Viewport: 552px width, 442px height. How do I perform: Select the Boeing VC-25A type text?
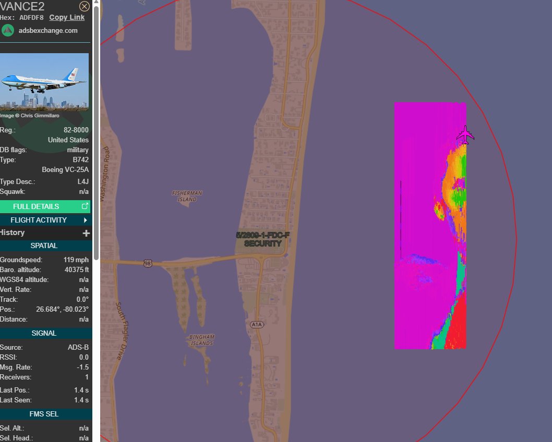click(x=65, y=169)
